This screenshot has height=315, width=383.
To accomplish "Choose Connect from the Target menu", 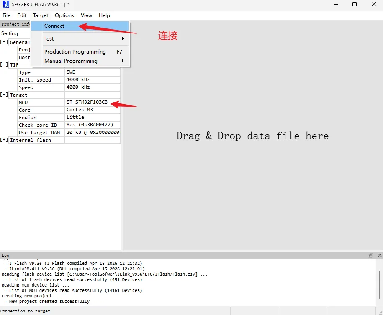I will (80, 26).
